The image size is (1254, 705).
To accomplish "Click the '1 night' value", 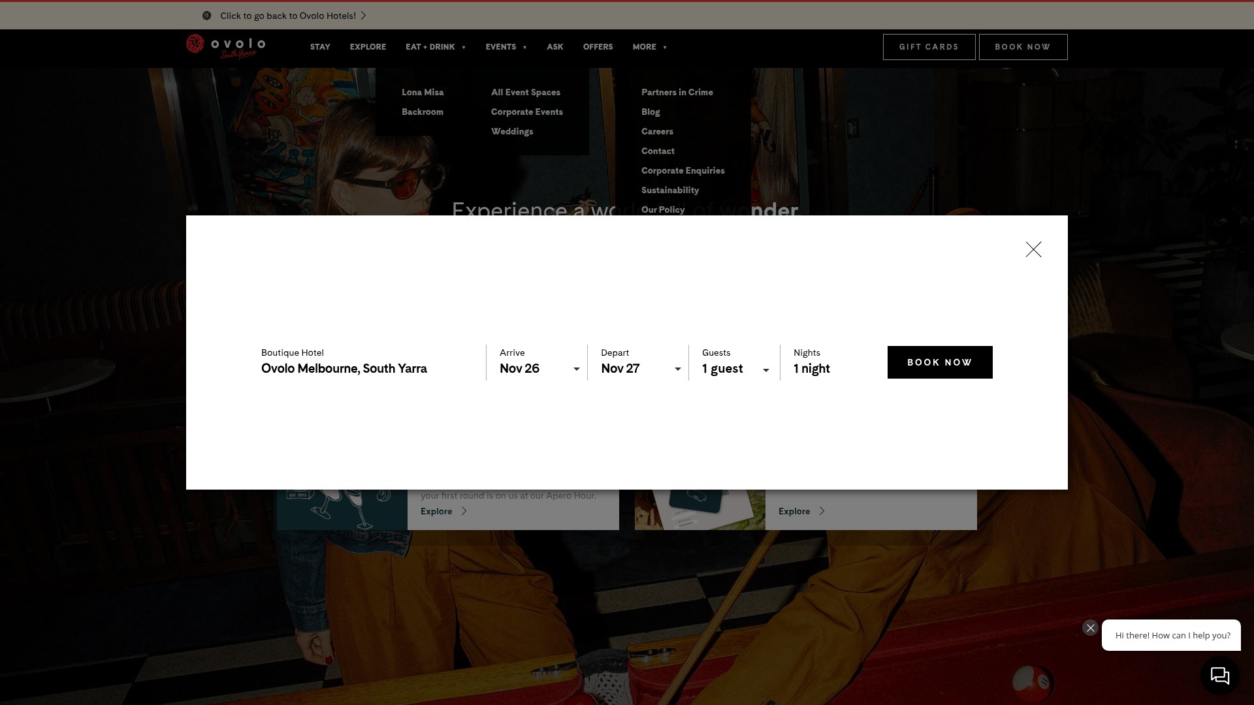I will click(812, 369).
